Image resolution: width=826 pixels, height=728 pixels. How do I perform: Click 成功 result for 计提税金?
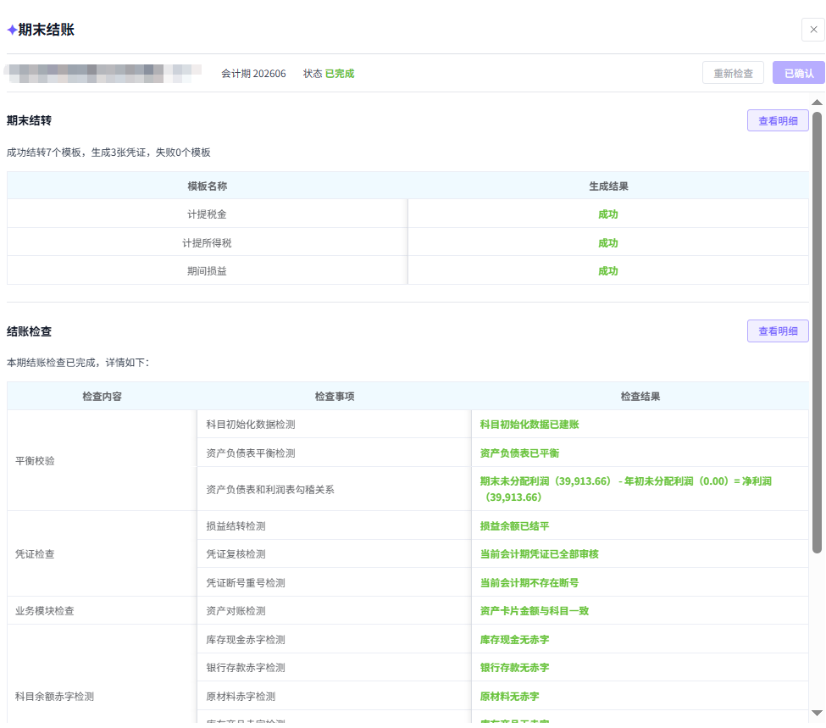[x=608, y=214]
